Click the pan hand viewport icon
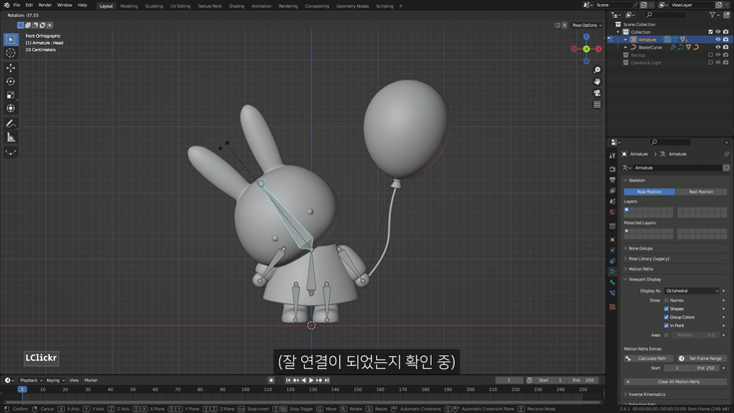This screenshot has width=734, height=413. click(x=596, y=82)
